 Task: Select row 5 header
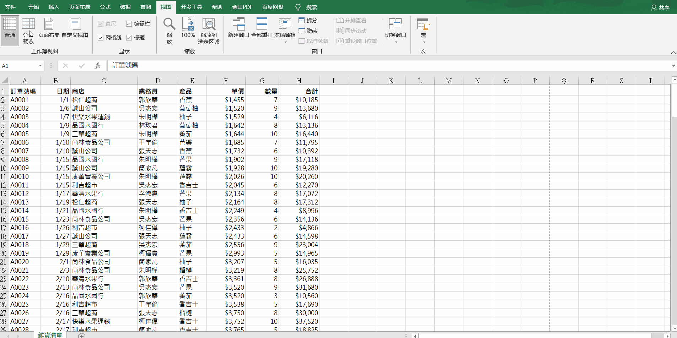4,125
